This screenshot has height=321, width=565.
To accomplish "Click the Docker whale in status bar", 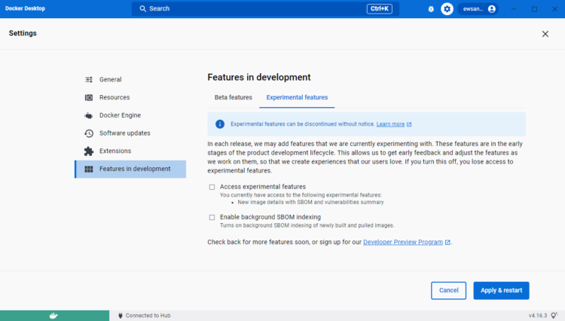I will [x=53, y=315].
